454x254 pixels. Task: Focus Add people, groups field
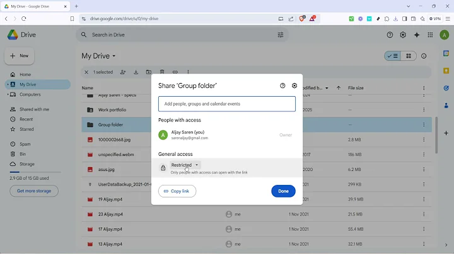click(x=227, y=104)
